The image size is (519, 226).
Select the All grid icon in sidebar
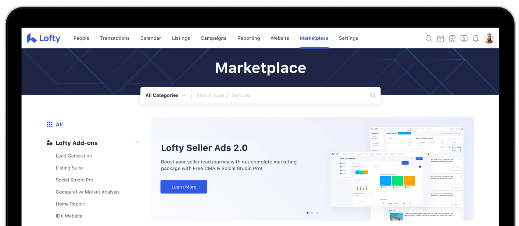pos(50,124)
